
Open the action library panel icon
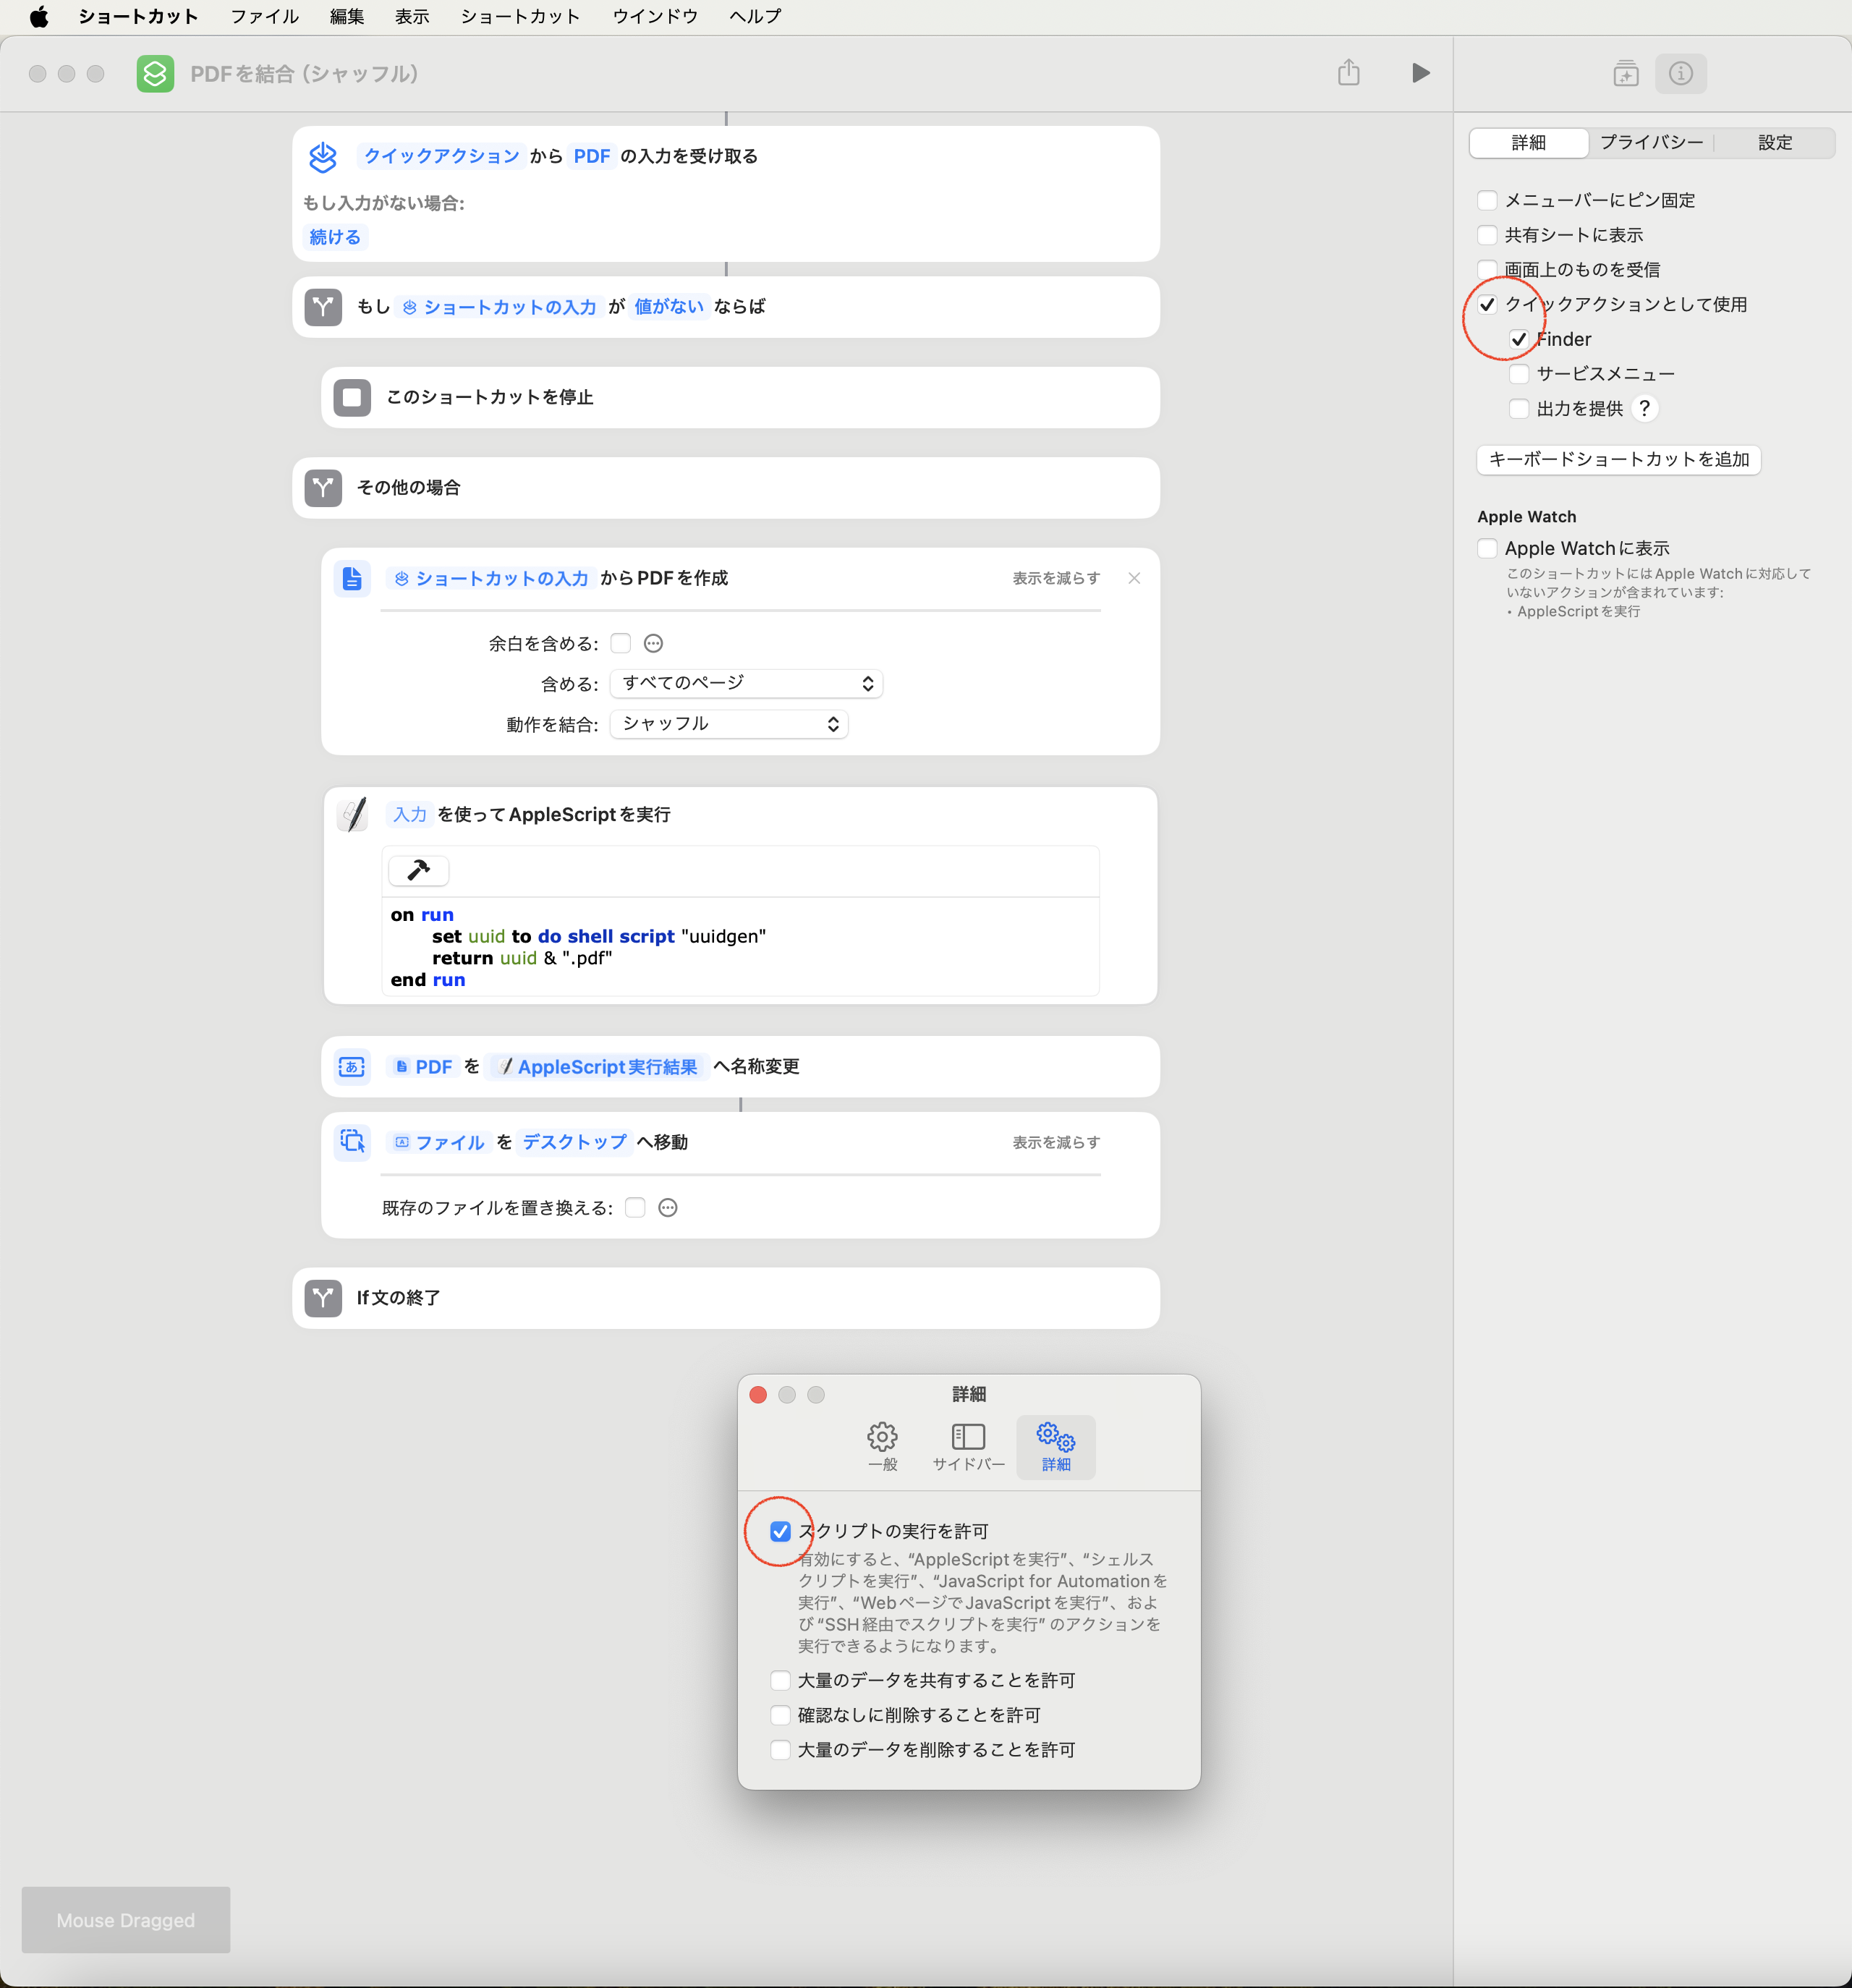[x=1625, y=73]
